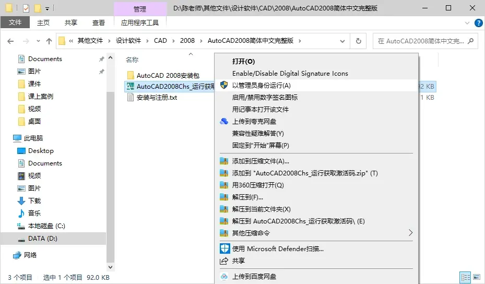Click 设计软件 in the address breadcrumb
The image size is (485, 284).
128,41
